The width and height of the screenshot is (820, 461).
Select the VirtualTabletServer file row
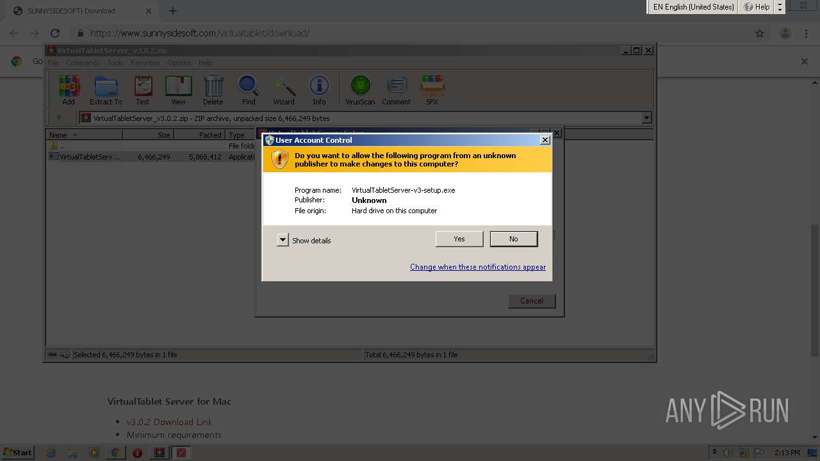[x=152, y=157]
